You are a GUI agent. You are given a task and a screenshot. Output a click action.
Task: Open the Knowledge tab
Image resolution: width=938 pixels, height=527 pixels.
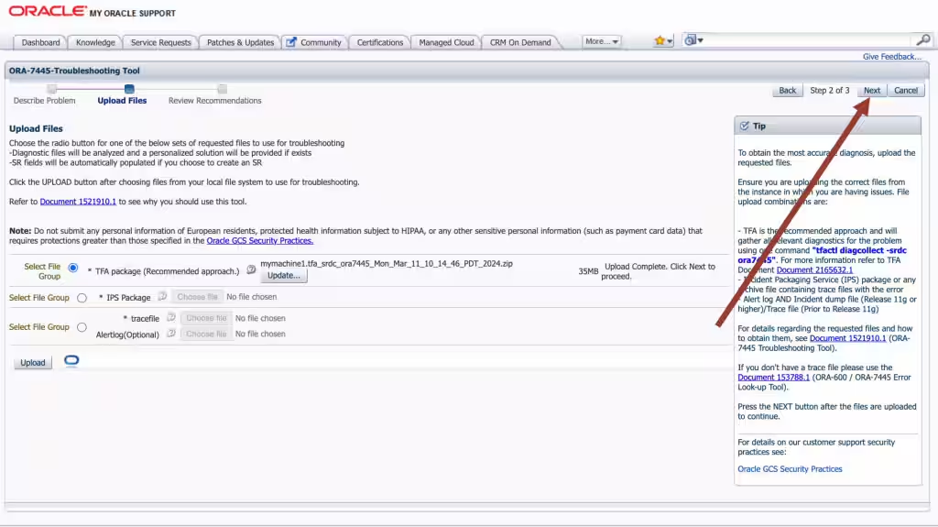point(95,42)
